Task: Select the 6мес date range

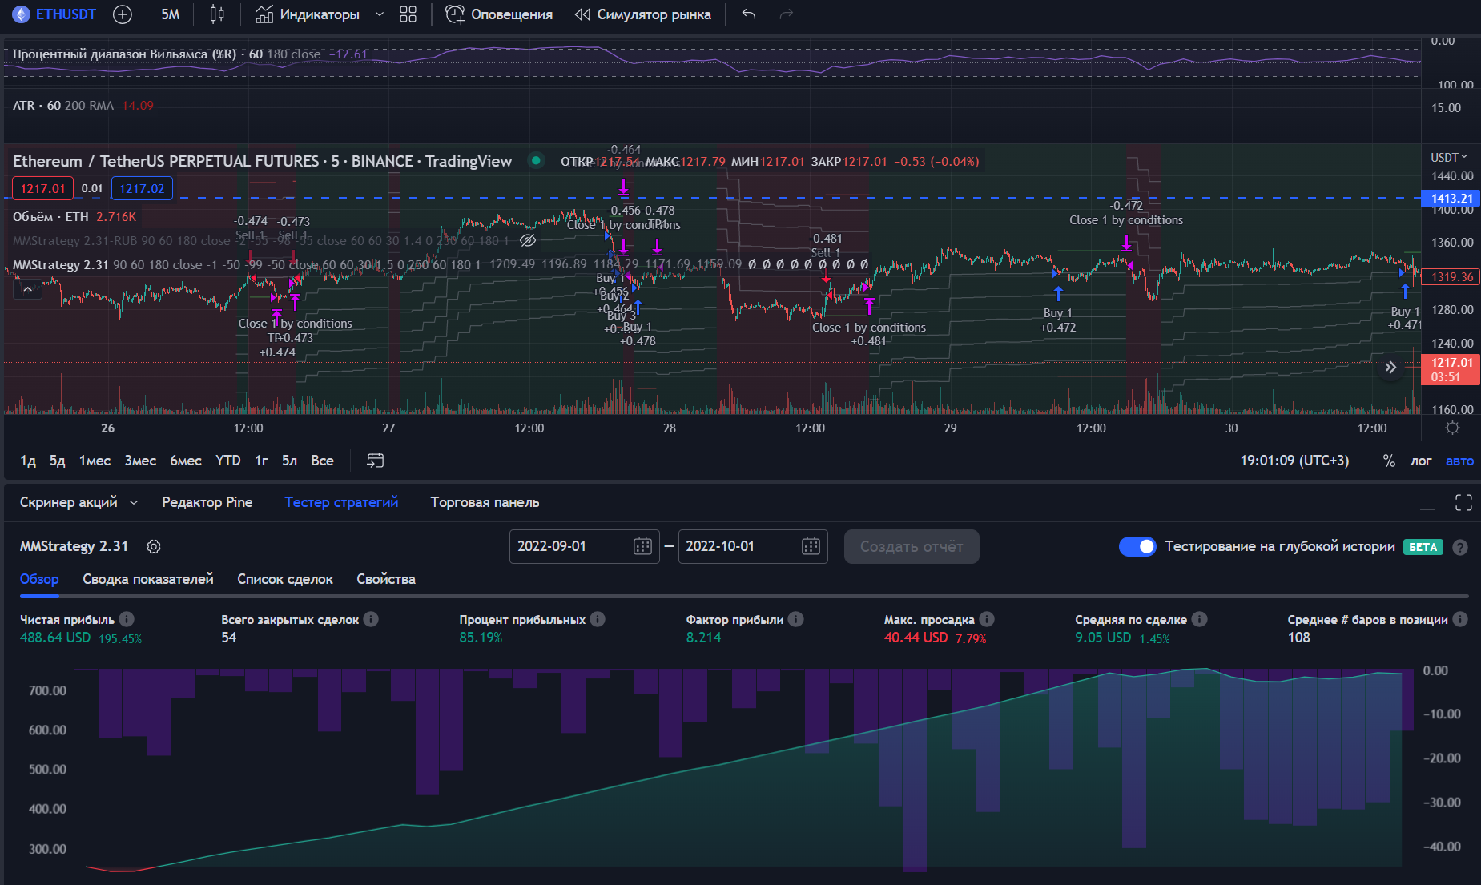Action: tap(186, 461)
